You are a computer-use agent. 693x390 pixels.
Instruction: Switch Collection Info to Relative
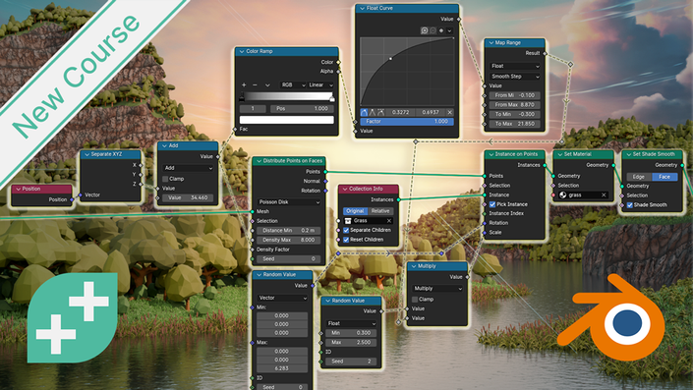tap(380, 210)
